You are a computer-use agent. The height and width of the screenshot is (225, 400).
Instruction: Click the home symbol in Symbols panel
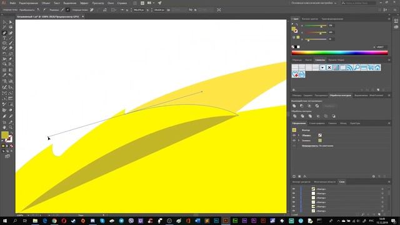pos(377,67)
